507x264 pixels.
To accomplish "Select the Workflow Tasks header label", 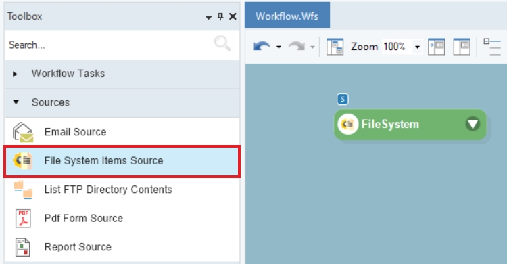I will pyautogui.click(x=68, y=74).
